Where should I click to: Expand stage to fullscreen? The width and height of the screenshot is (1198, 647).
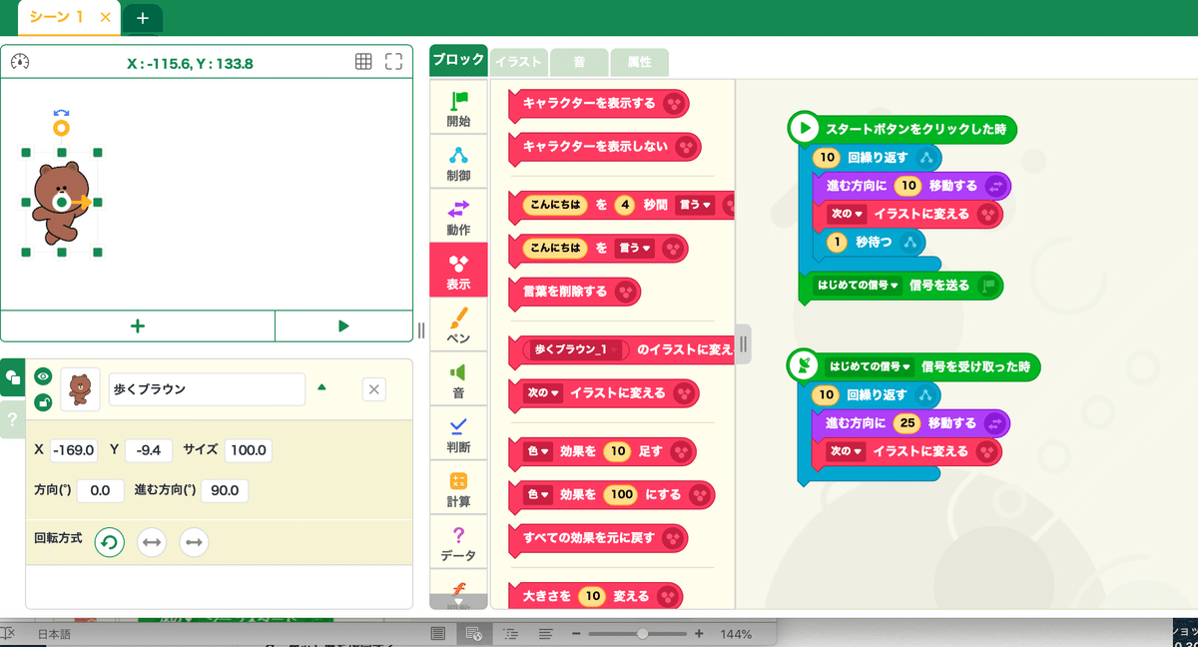coord(393,62)
